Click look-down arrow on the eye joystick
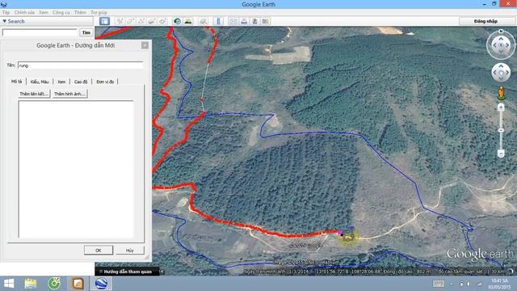 click(x=501, y=51)
